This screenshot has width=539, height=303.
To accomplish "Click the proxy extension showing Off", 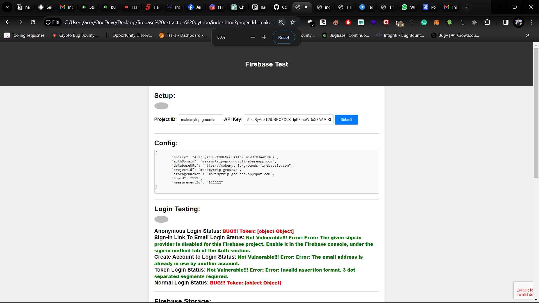I will coord(399,23).
